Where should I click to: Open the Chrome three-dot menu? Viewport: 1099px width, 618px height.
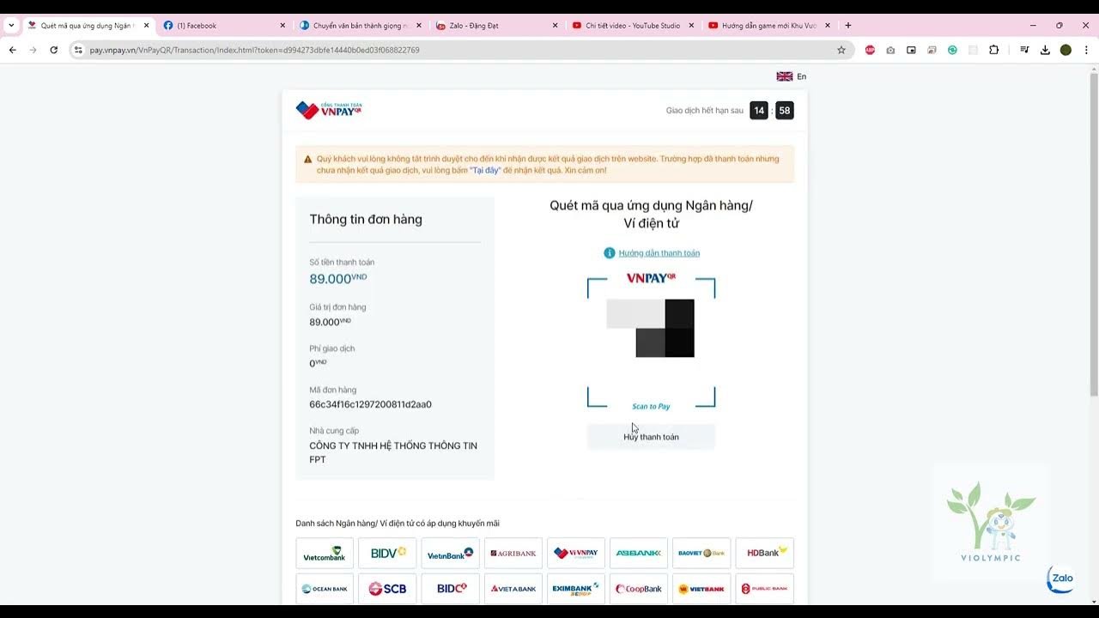point(1086,50)
